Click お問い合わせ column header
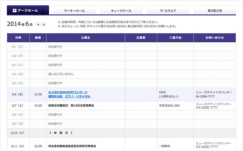 coord(215,38)
